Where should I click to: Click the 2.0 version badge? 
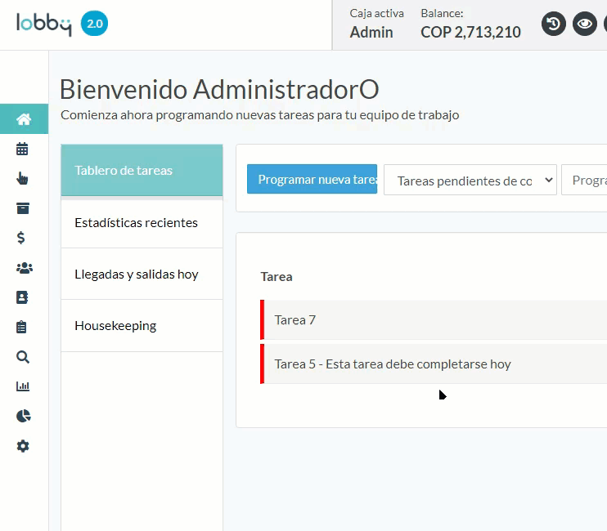tap(94, 24)
